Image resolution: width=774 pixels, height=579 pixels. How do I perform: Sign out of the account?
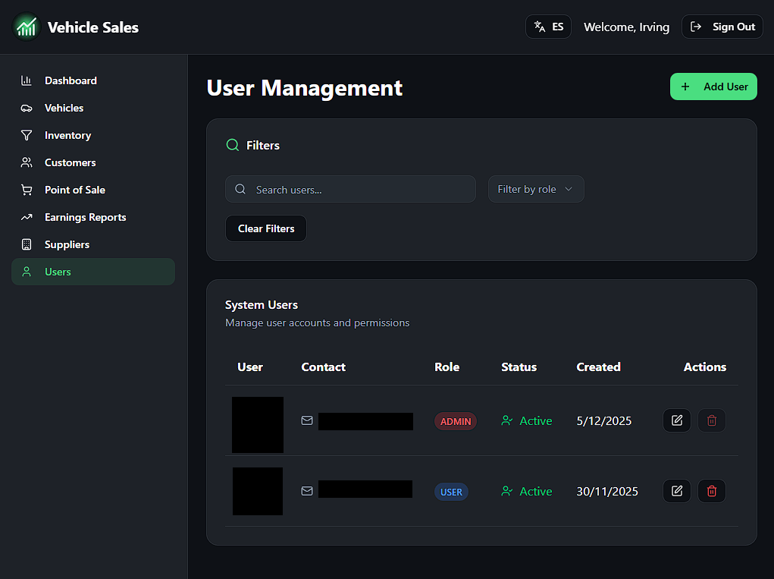point(722,27)
